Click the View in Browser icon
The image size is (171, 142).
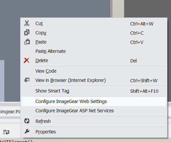click(27, 80)
